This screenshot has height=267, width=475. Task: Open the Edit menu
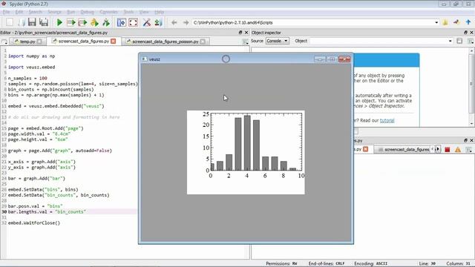click(19, 12)
